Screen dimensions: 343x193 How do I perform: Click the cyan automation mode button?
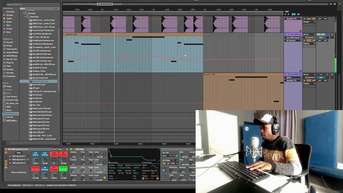[293, 14]
